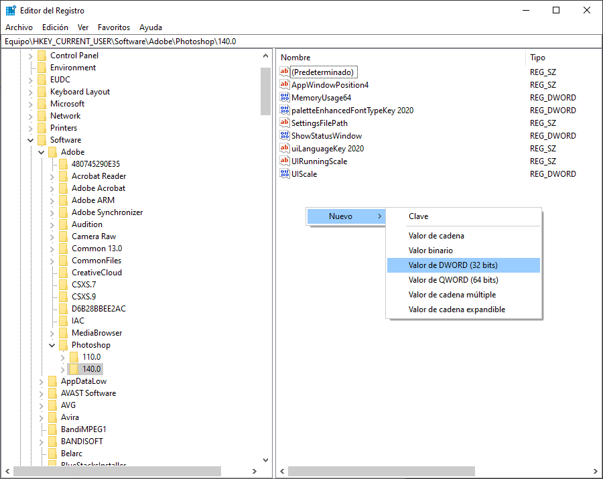Choose Clave in the Nuevo submenu

(x=464, y=216)
